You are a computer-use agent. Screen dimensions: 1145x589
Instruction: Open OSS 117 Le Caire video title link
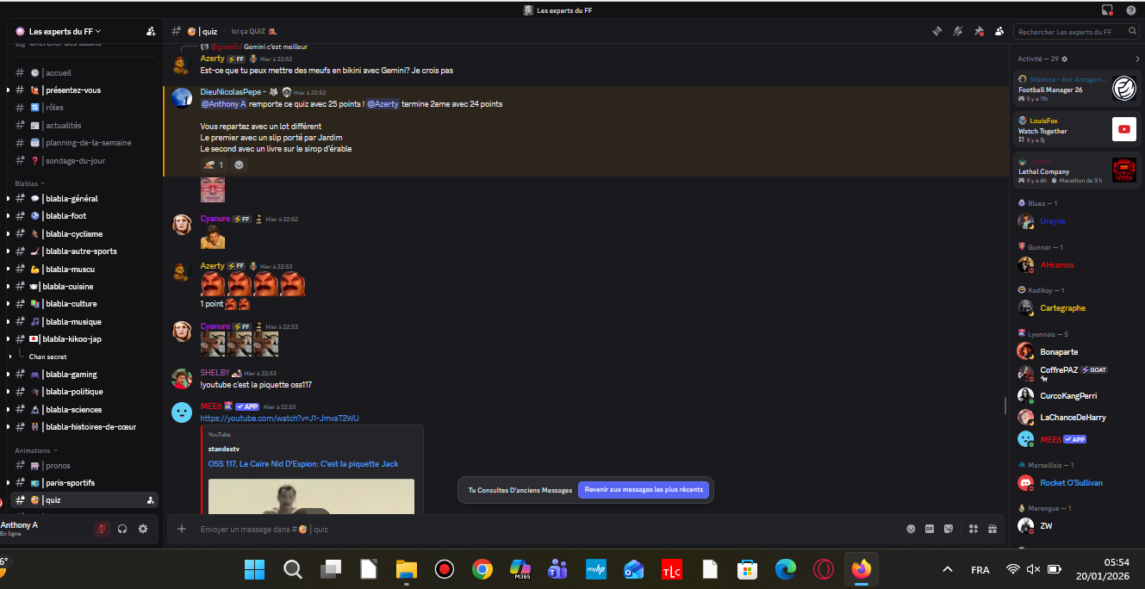point(303,464)
